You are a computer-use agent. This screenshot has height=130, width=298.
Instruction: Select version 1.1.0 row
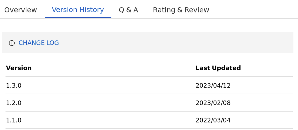[14, 120]
